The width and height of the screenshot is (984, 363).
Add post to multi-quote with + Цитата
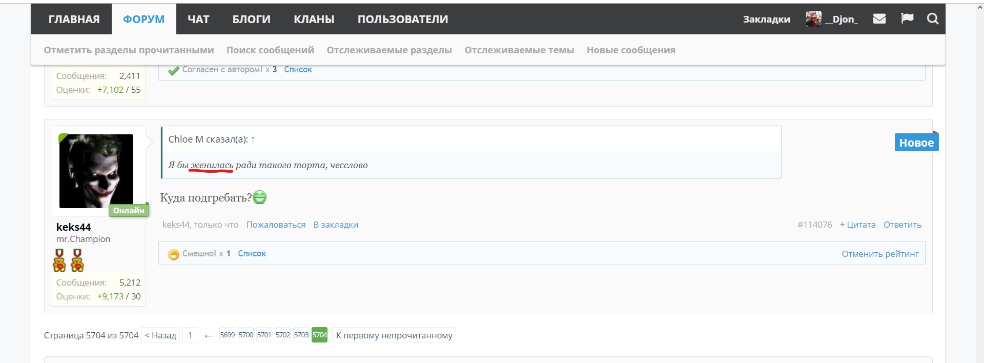[857, 225]
